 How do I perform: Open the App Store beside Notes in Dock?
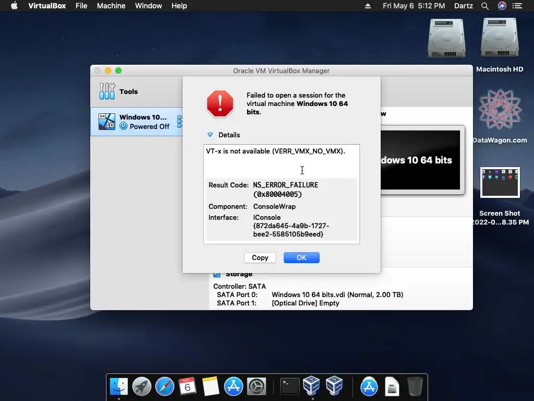(233, 386)
